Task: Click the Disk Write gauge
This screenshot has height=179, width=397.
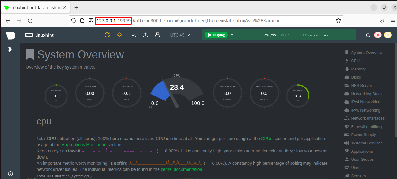Action: tap(127, 92)
